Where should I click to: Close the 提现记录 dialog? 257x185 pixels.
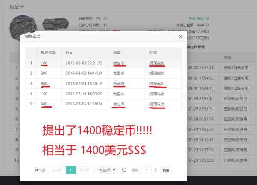coord(180,37)
